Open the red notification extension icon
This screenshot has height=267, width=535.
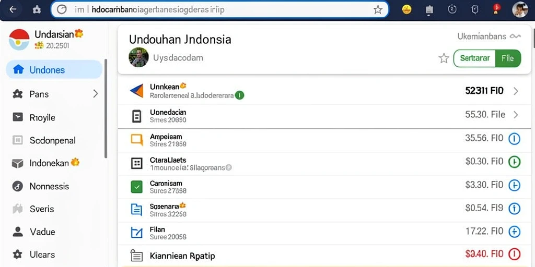click(x=496, y=8)
